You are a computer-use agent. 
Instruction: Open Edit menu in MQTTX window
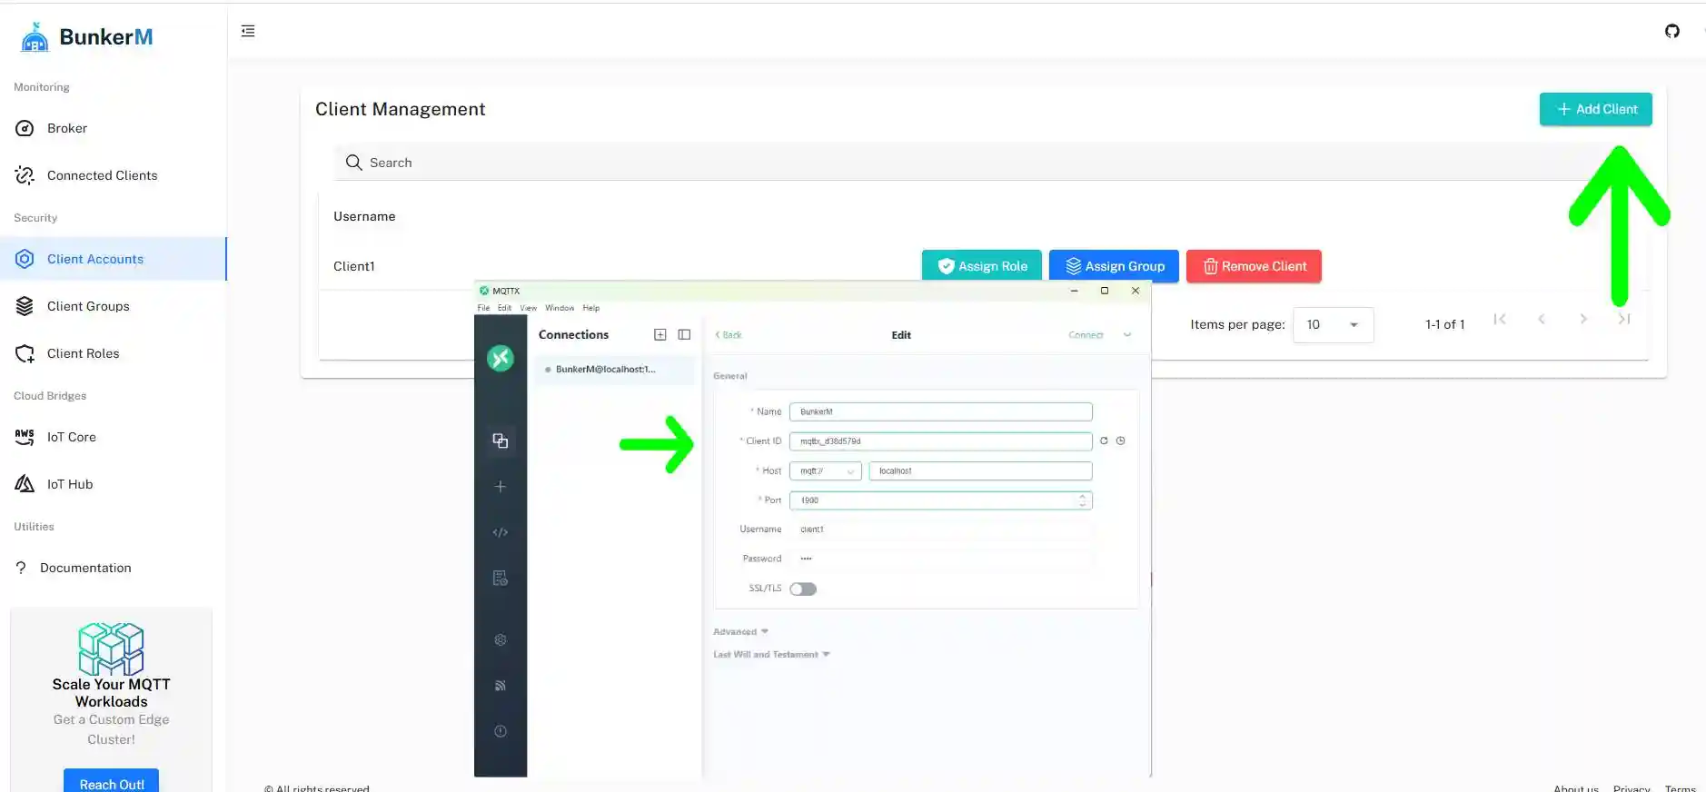click(504, 308)
